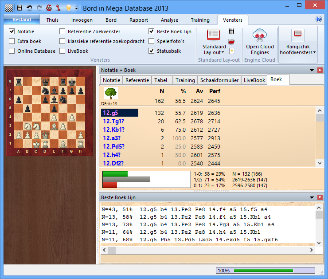
Task: Select the white bishop on f1
Action: (x=63, y=144)
